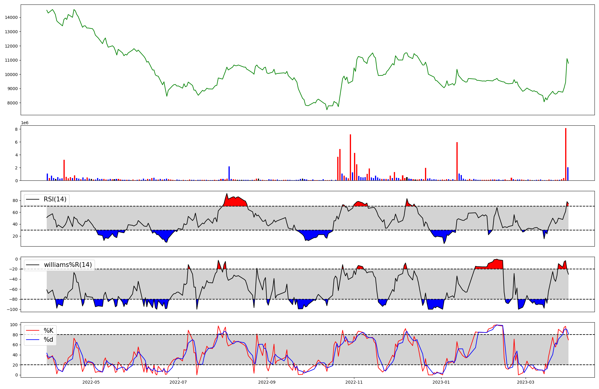Click the black RSI legend line swatch
Viewport: 599px width, 389px height.
33,199
